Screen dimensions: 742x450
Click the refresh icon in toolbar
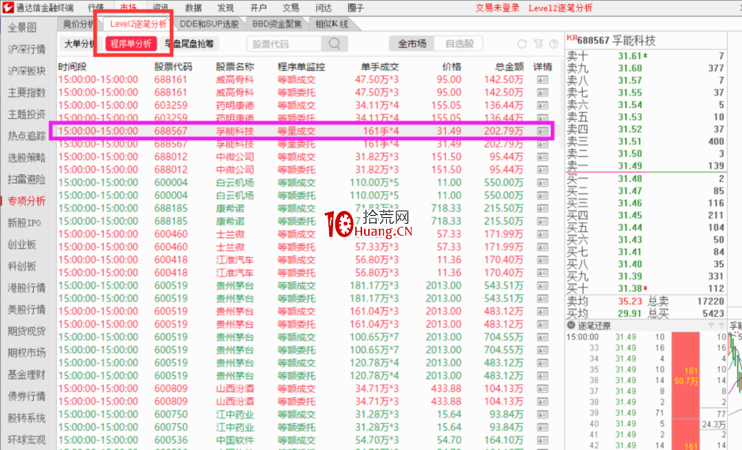(x=522, y=43)
